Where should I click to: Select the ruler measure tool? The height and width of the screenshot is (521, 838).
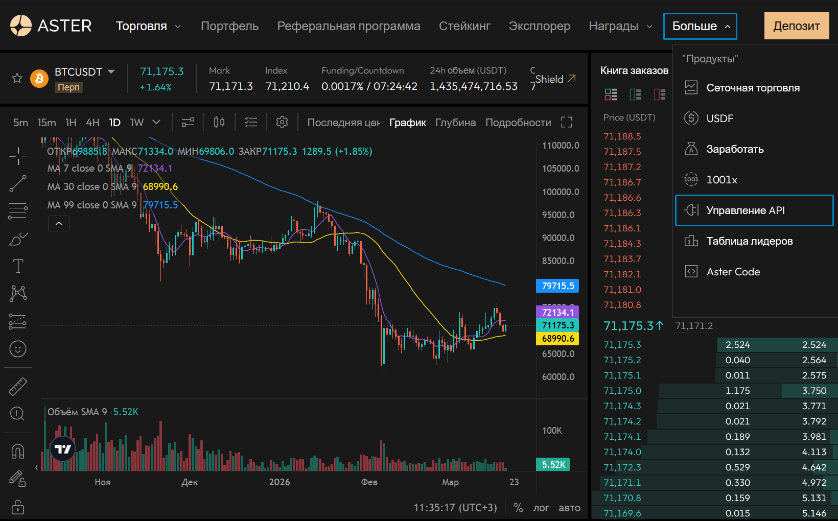click(x=18, y=387)
